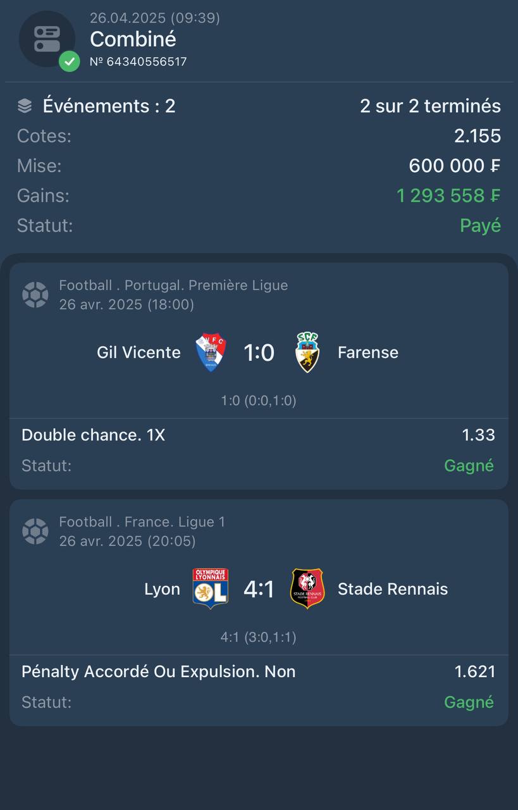Tap the Combiné bet slip icon
The width and height of the screenshot is (518, 810).
tap(47, 39)
